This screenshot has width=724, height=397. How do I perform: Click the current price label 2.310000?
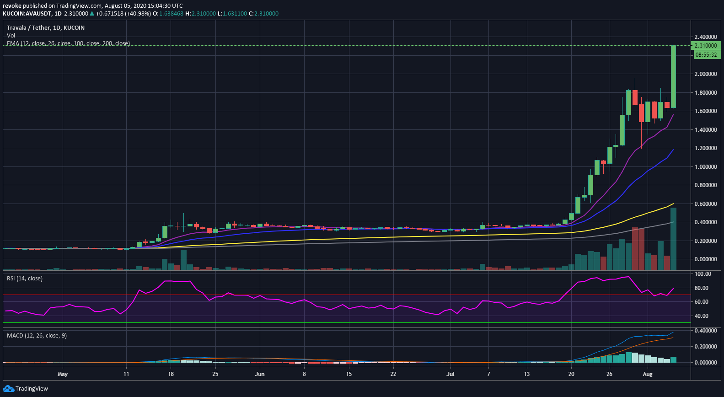707,46
